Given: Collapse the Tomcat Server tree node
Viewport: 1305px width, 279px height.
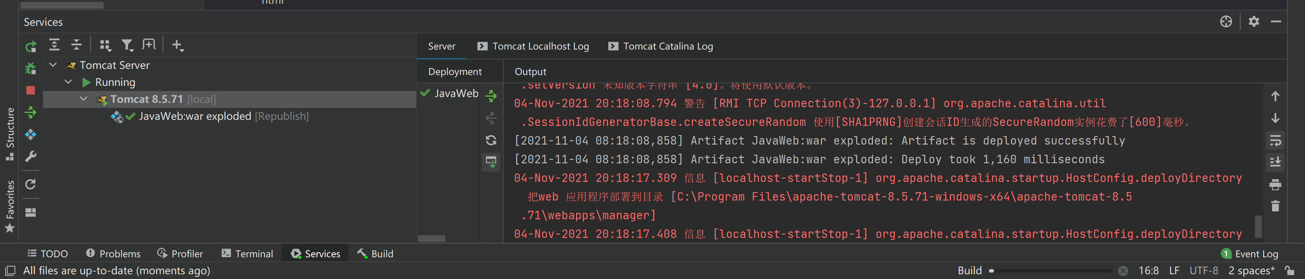Looking at the screenshot, I should 53,65.
